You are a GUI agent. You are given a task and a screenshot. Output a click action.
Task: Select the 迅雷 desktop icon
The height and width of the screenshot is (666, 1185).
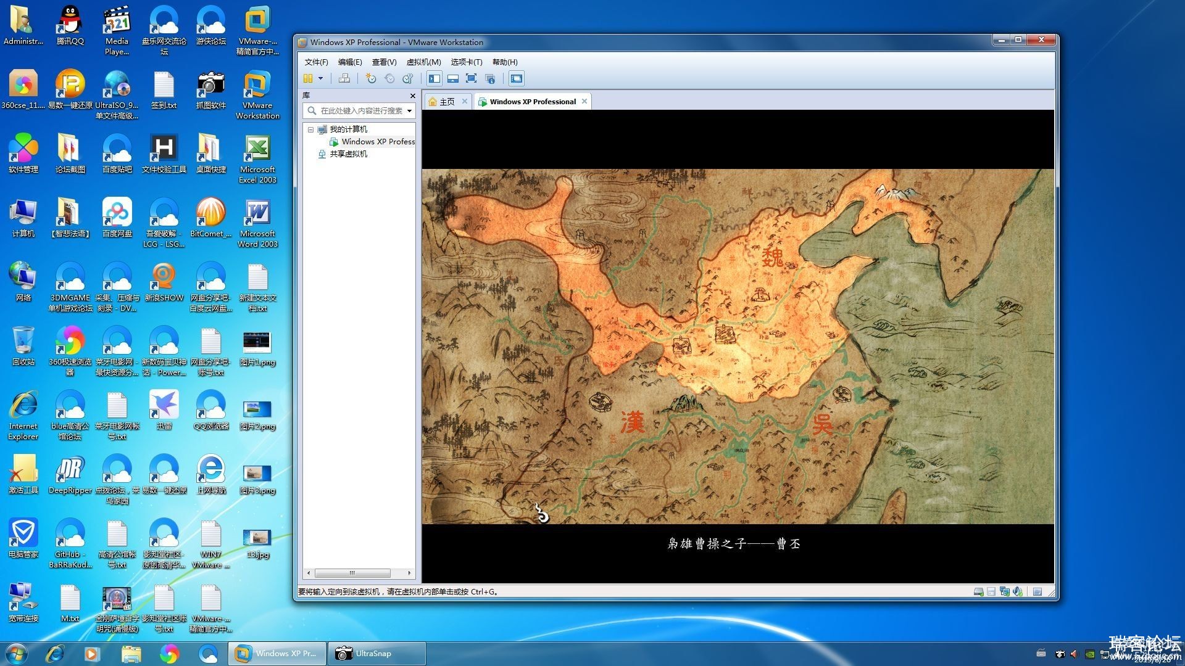point(164,410)
